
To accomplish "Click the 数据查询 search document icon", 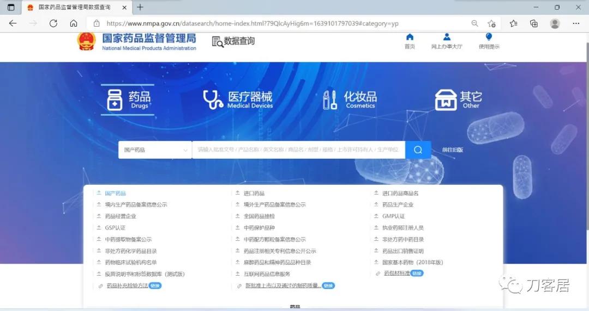I will tap(218, 41).
